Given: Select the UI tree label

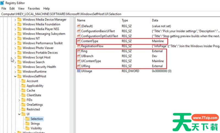Looking at the screenshot, I should click(28, 114).
